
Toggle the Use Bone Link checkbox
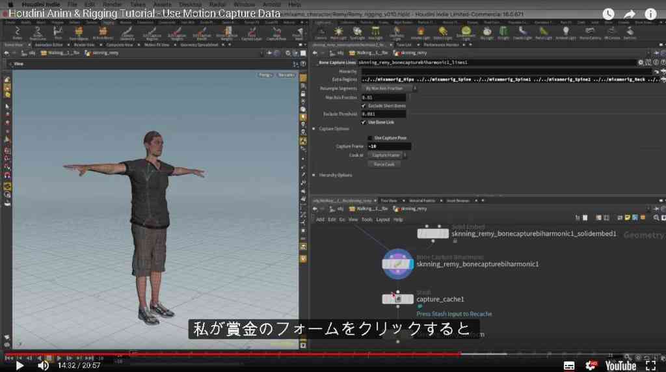click(363, 122)
